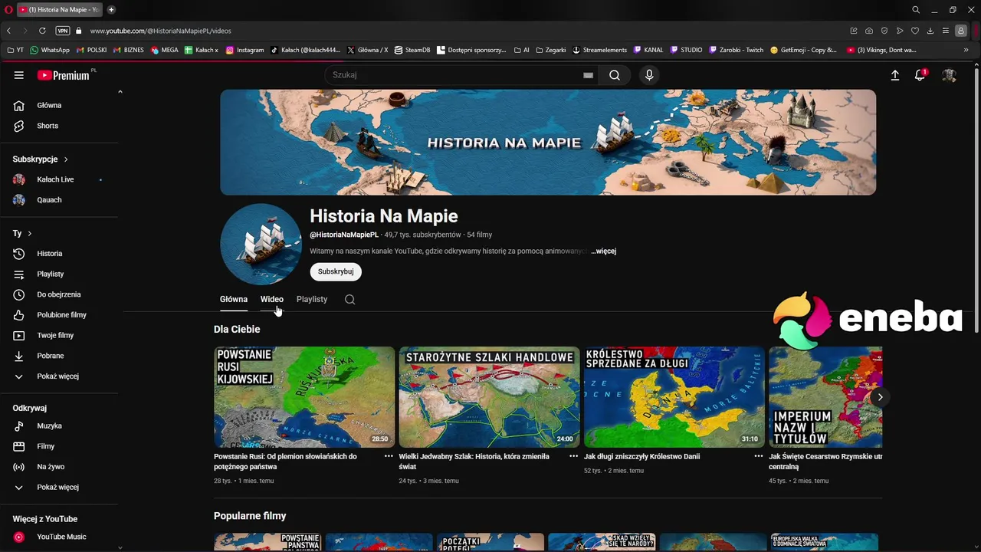Viewport: 981px width, 552px height.
Task: Open Polubione filmy
Action: (61, 315)
